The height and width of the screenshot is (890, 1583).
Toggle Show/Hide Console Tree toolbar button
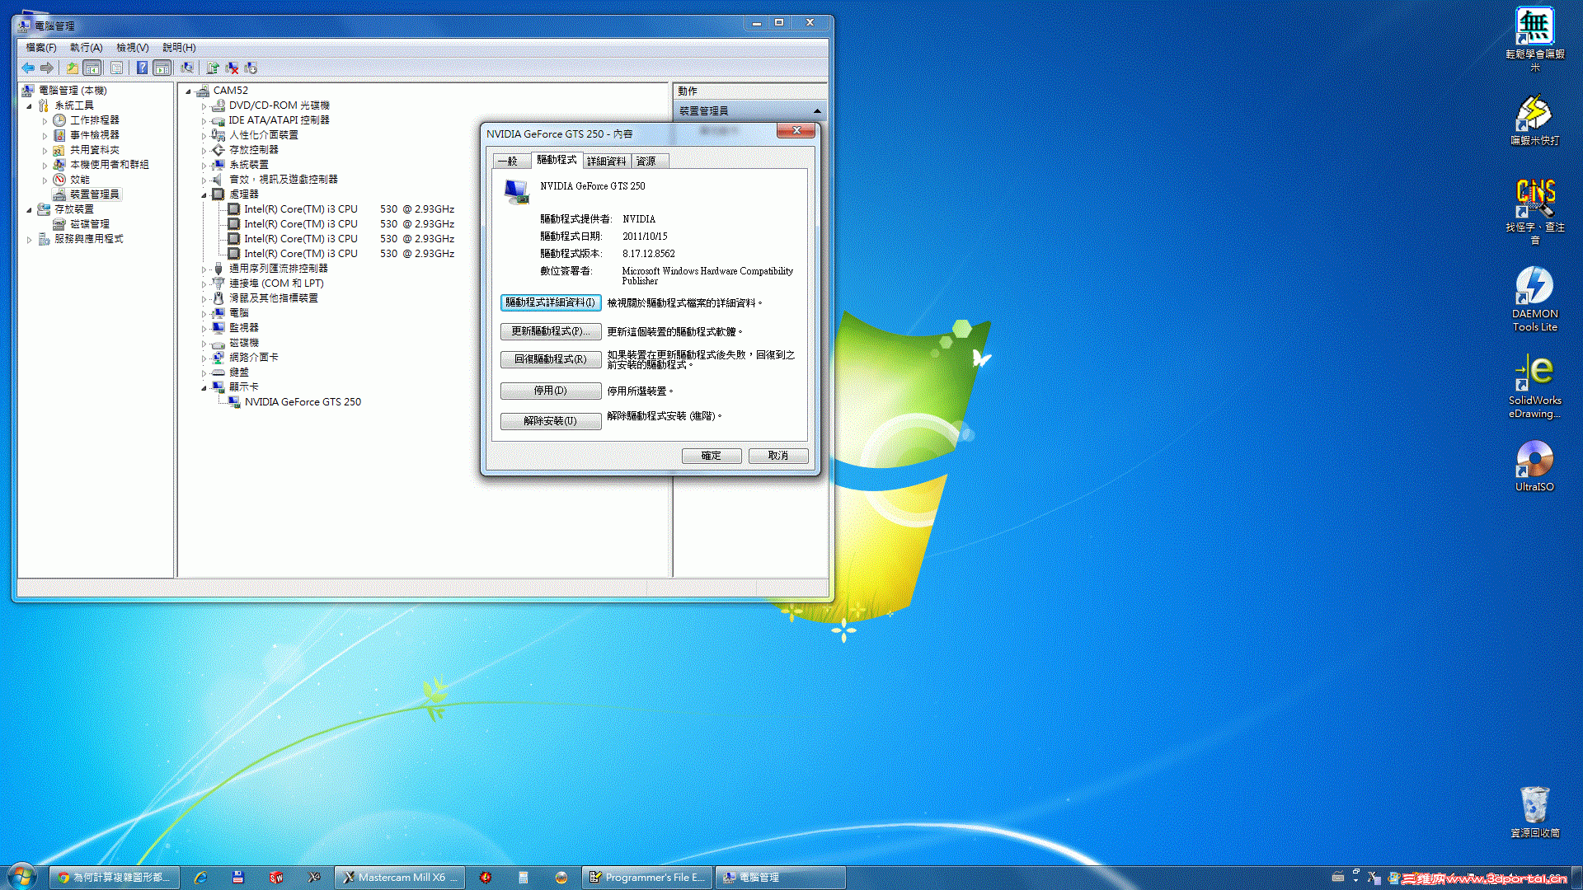92,68
